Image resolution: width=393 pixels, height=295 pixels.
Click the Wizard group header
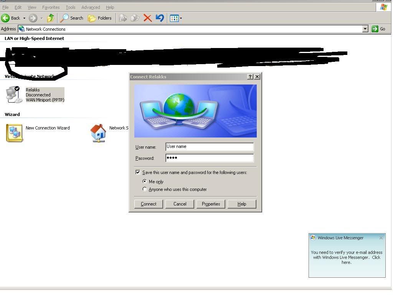pos(12,114)
